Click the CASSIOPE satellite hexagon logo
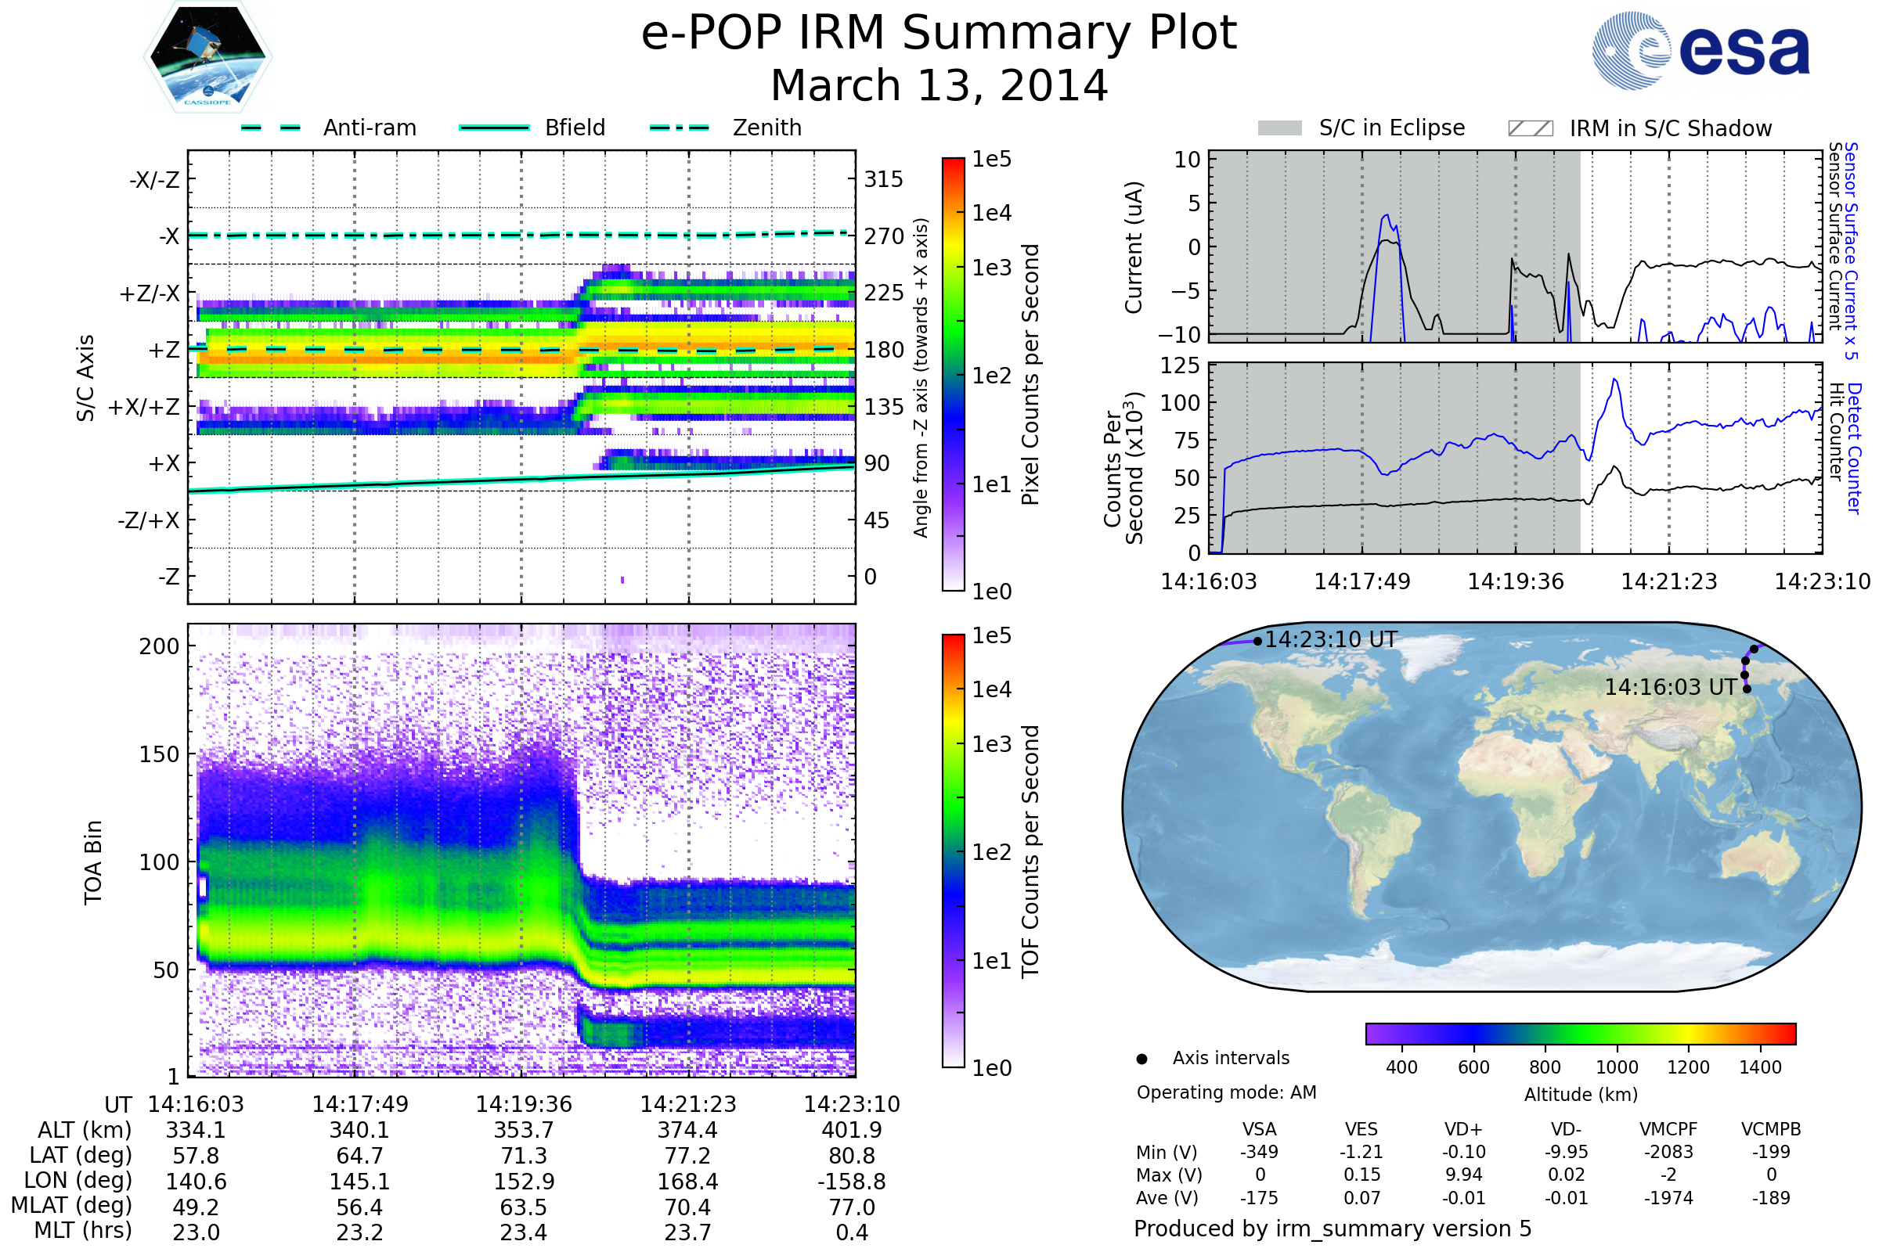 [207, 57]
